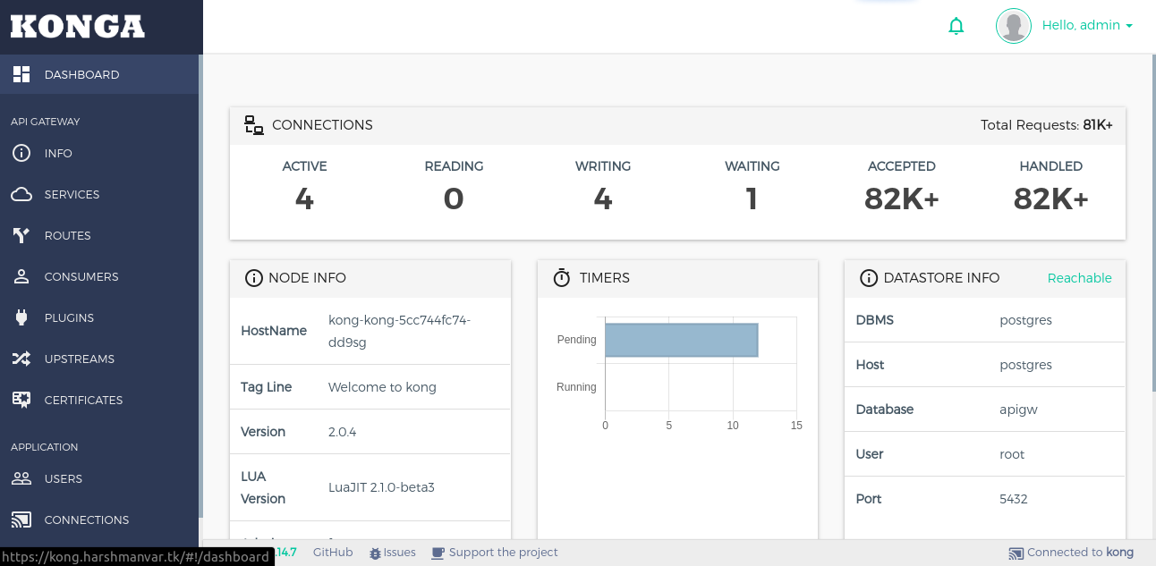Screen dimensions: 1156x566
Task: Click the Timers stopwatch icon
Action: pyautogui.click(x=562, y=278)
